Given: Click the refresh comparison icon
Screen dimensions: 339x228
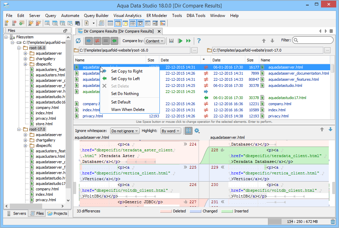Looking at the screenshot, I should [78, 41].
